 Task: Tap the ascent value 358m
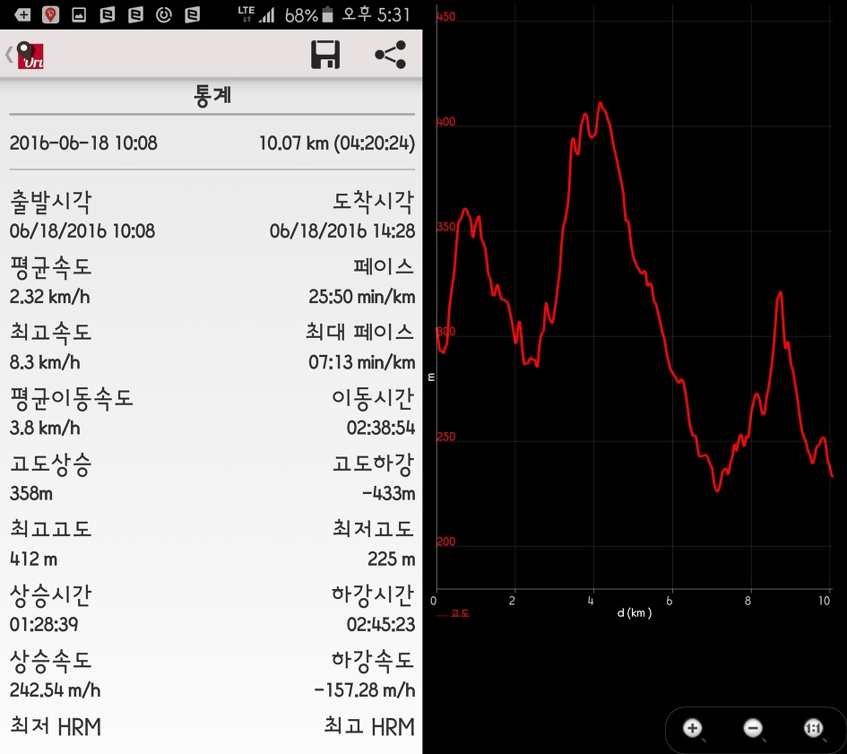(x=31, y=493)
